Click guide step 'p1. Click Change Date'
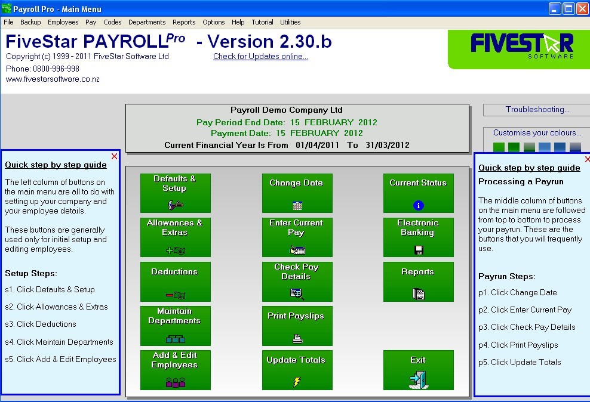This screenshot has height=402, width=590. (518, 293)
